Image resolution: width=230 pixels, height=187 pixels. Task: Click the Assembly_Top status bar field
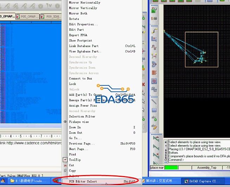point(207,168)
